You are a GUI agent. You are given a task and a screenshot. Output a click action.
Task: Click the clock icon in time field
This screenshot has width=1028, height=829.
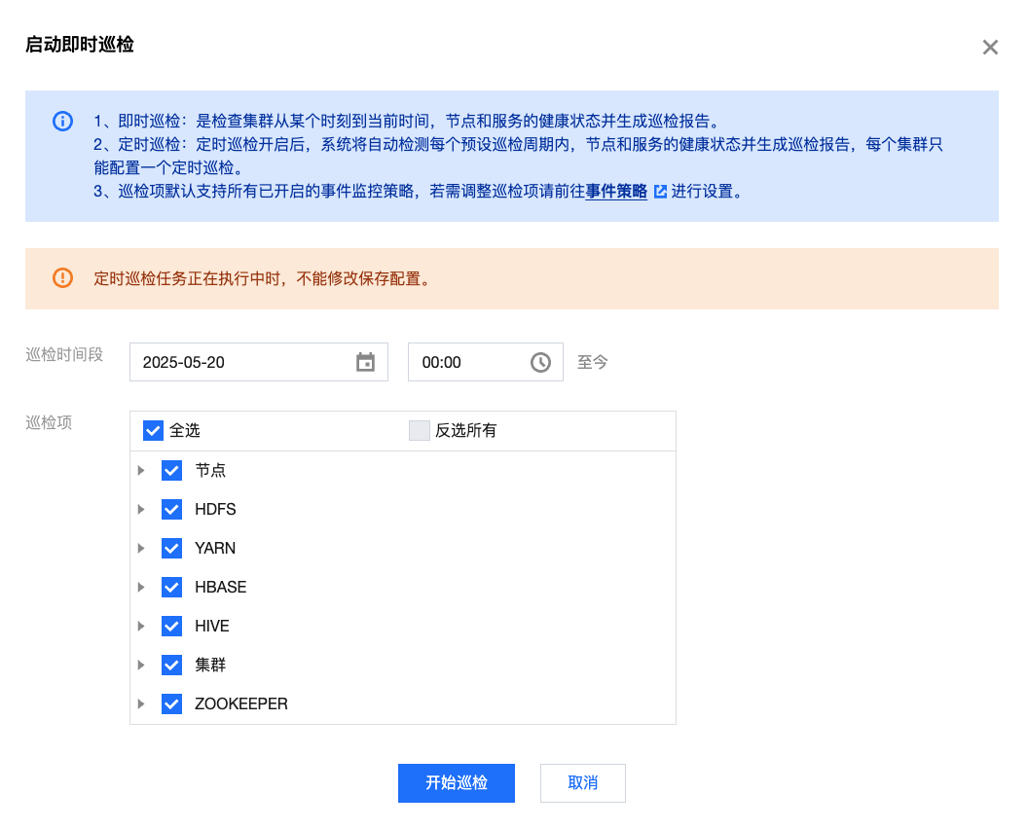pos(540,362)
